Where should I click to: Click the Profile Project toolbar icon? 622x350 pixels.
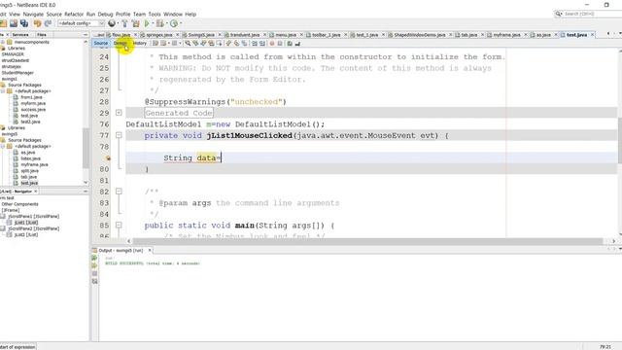(x=174, y=23)
